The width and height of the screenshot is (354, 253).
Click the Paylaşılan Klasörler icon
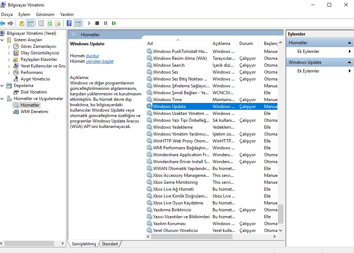tap(16, 59)
